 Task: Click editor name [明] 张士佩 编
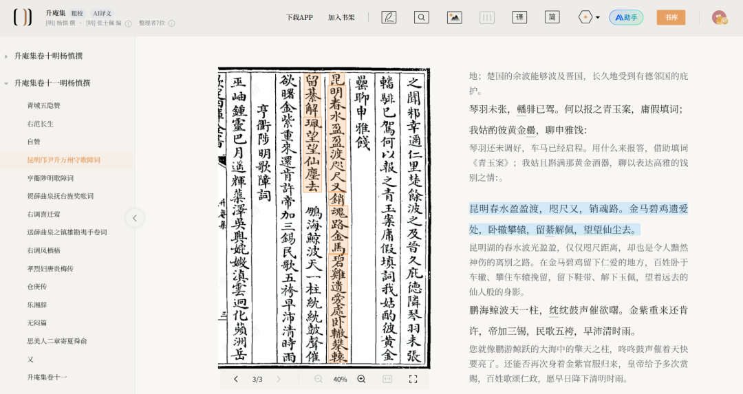click(104, 23)
